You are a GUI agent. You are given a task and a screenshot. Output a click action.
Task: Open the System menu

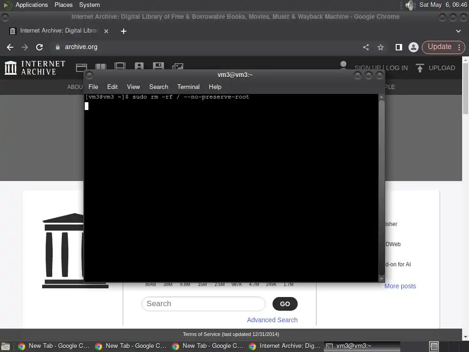pyautogui.click(x=89, y=5)
